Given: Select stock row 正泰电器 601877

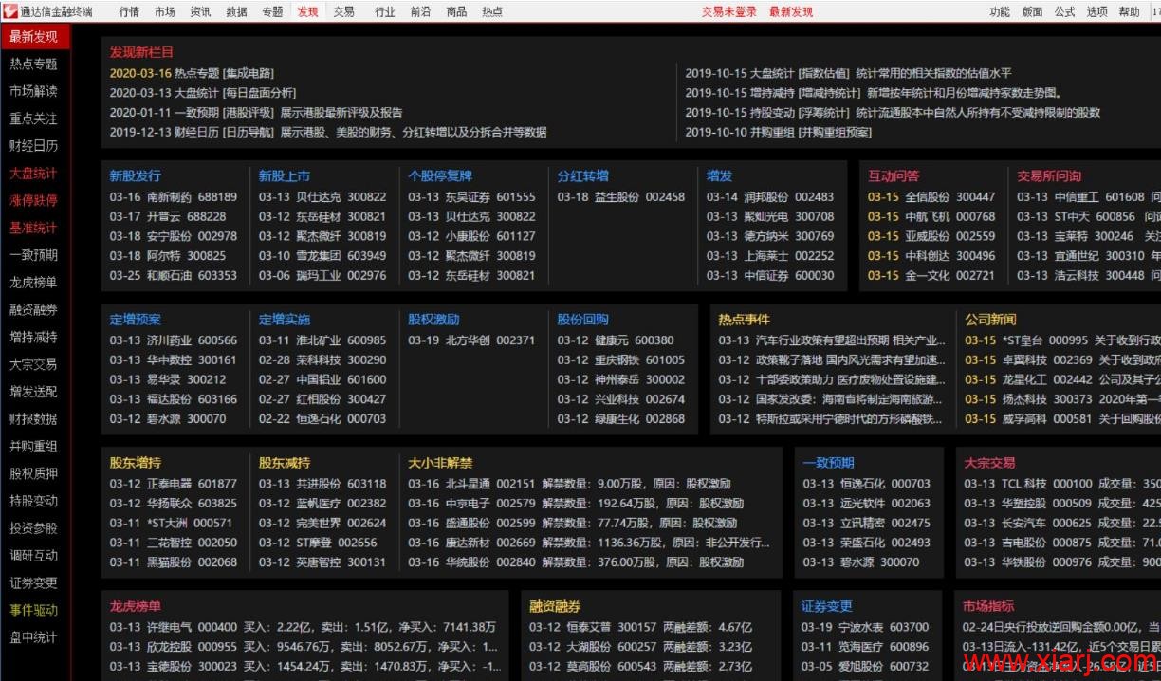Looking at the screenshot, I should 174,484.
